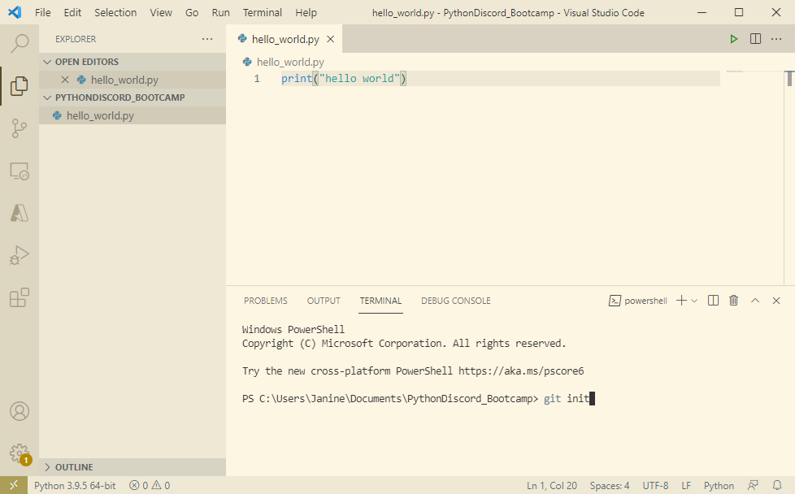Click the Visual Studio Code logo icon
Image resolution: width=795 pixels, height=494 pixels.
[15, 12]
